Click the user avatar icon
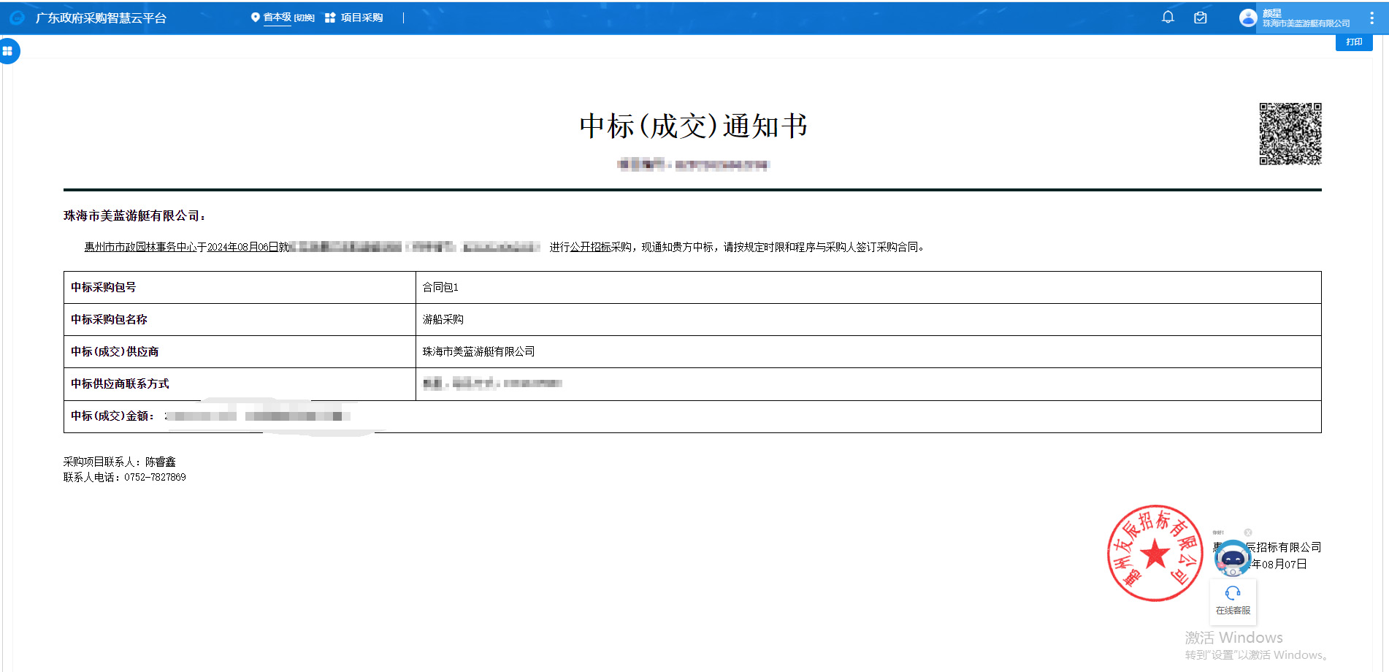Viewport: 1389px width, 672px height. click(1247, 18)
